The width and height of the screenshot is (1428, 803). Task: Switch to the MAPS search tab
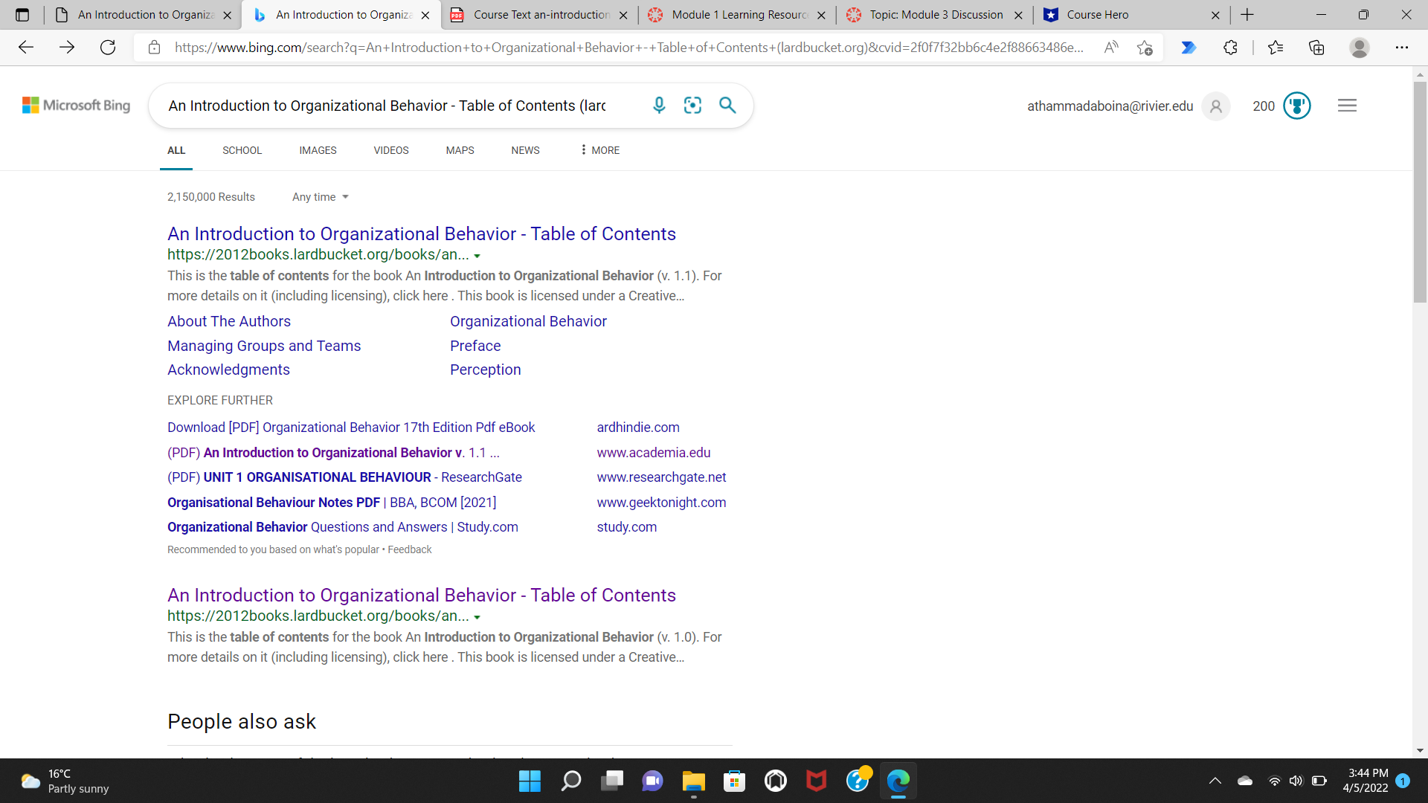click(460, 150)
